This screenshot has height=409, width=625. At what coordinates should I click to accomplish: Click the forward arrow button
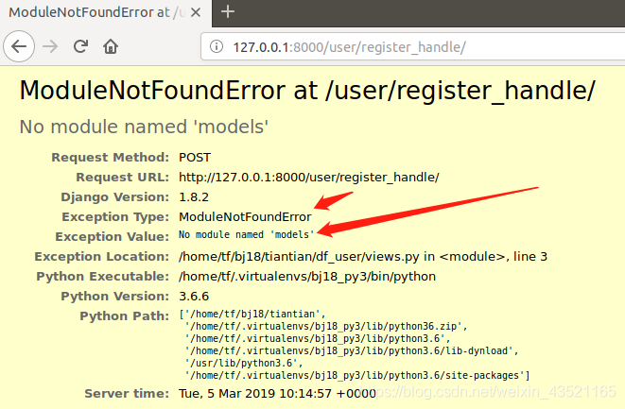point(50,46)
